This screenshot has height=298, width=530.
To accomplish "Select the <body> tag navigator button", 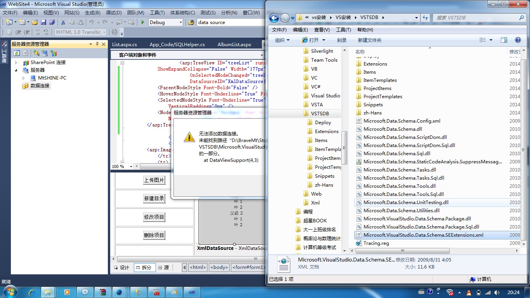I will (219, 267).
